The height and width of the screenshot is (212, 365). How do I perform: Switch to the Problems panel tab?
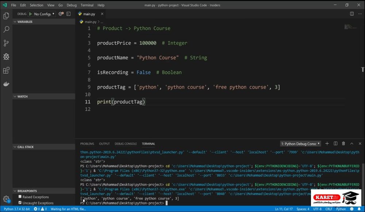[87, 144]
